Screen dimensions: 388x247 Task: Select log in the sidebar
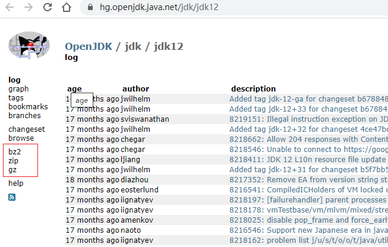[14, 80]
